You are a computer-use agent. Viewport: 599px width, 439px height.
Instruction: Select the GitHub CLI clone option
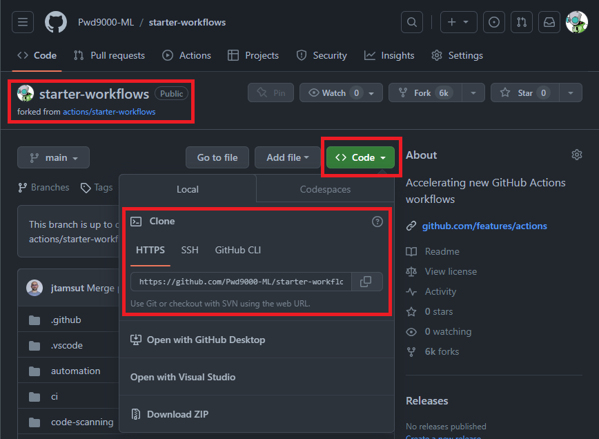coord(237,251)
